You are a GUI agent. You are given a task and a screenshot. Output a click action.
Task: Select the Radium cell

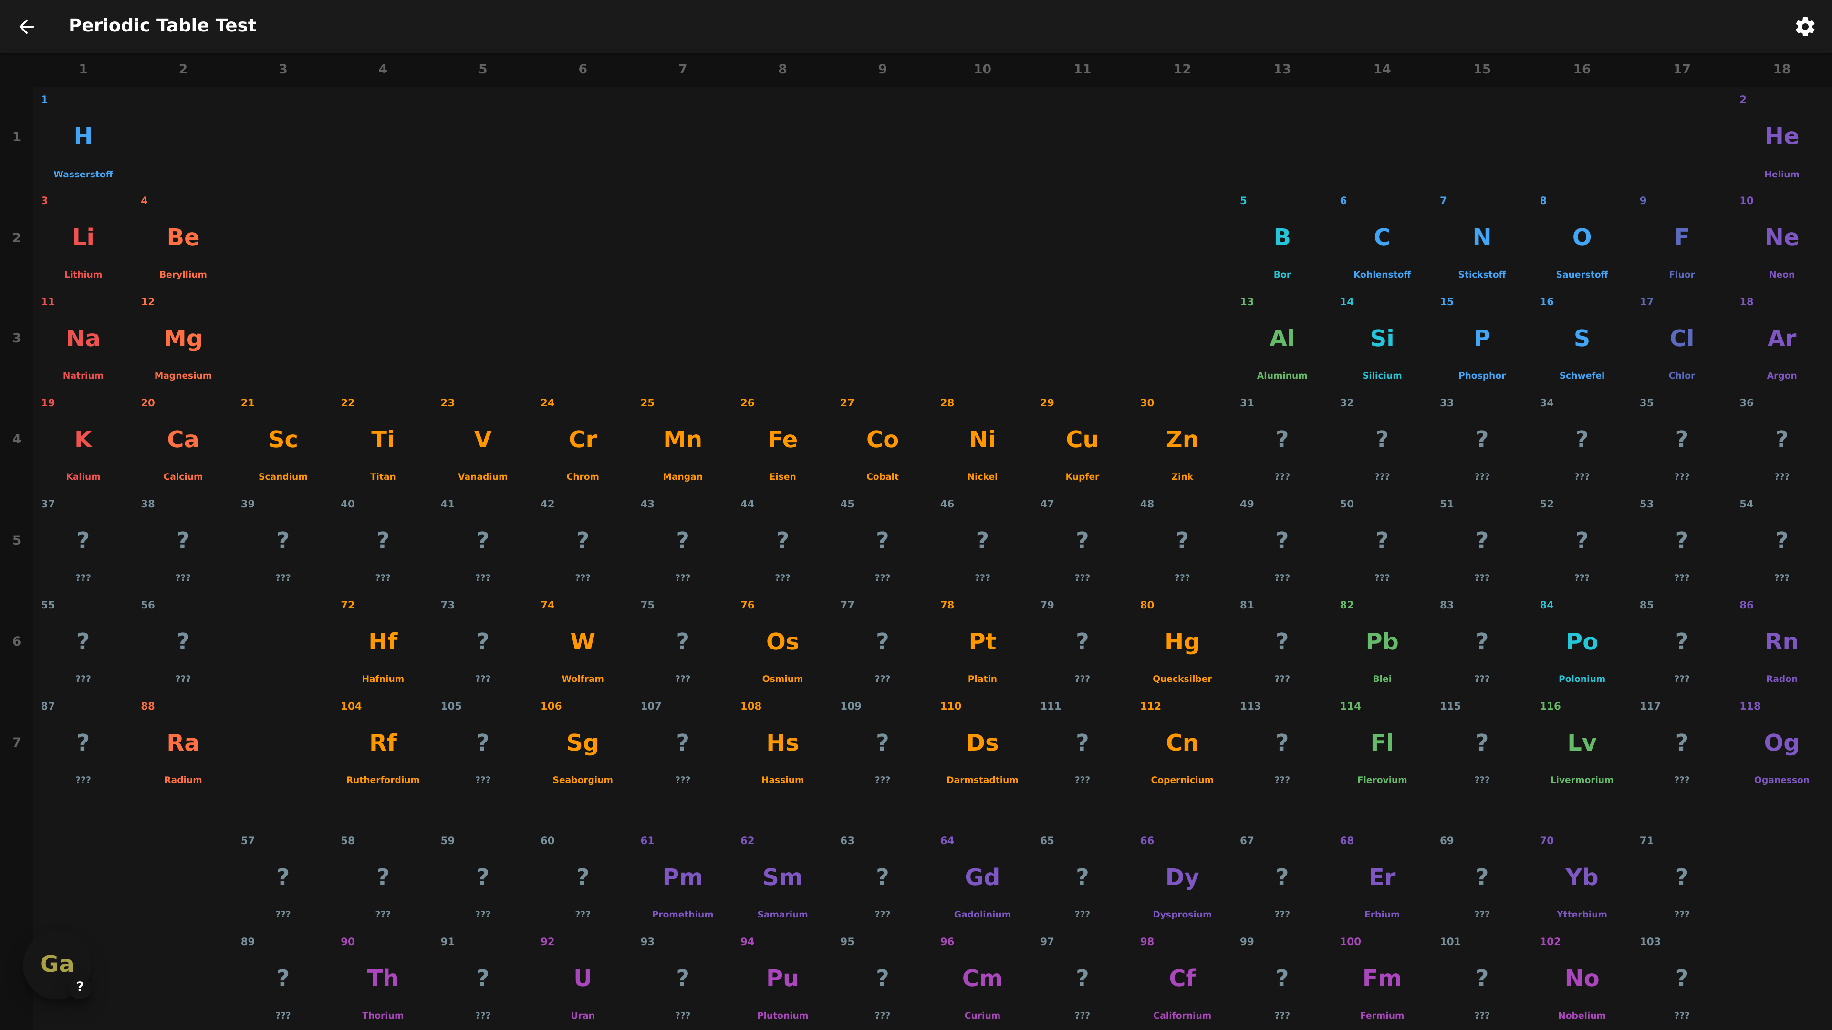click(183, 743)
